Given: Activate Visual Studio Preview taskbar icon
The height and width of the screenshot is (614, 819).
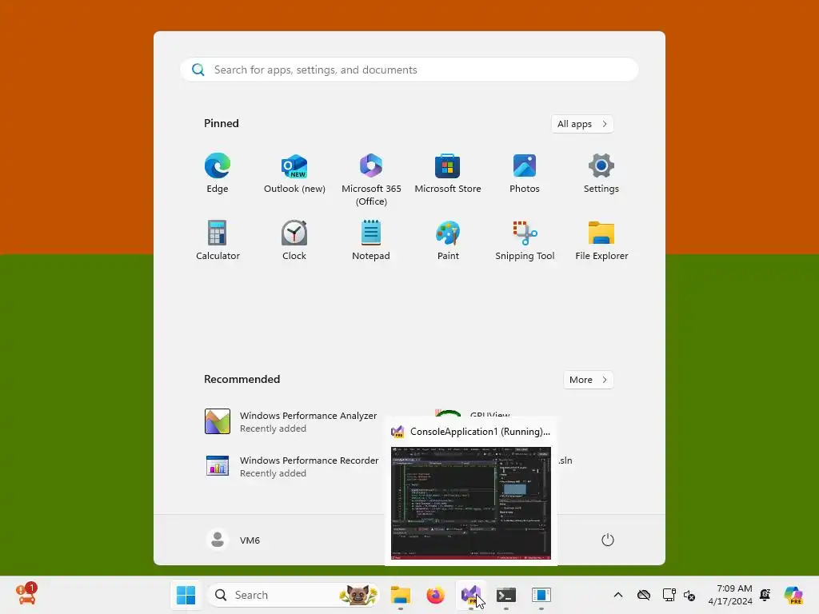Looking at the screenshot, I should click(470, 595).
